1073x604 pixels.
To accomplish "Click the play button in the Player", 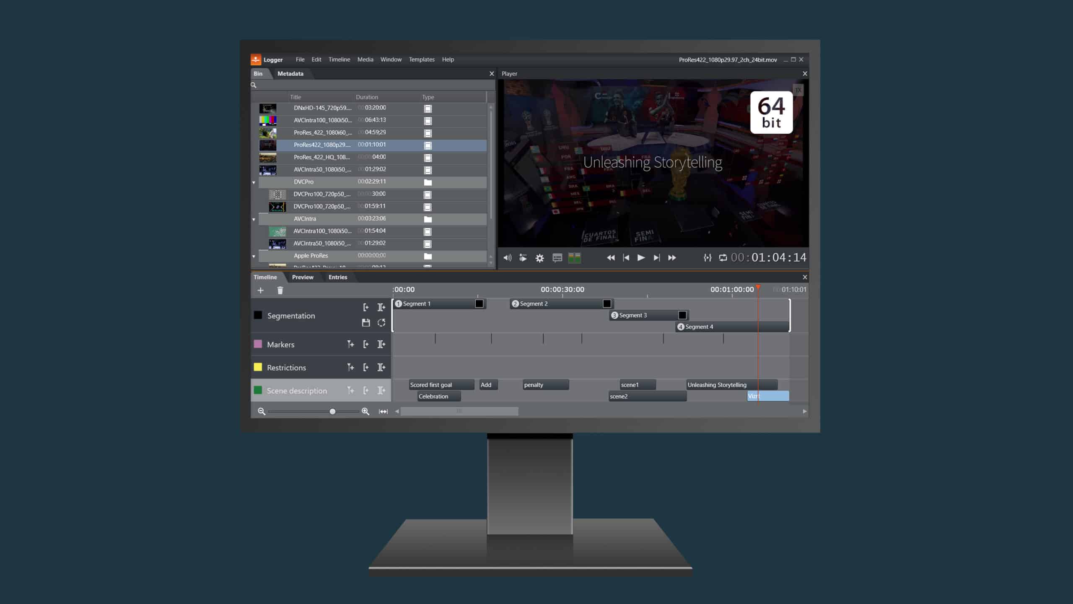I will [640, 257].
